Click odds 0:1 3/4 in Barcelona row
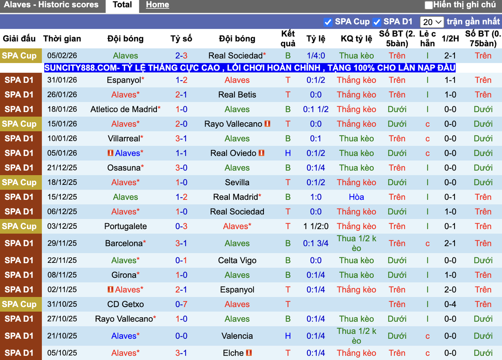502x360 pixels. coord(316,243)
